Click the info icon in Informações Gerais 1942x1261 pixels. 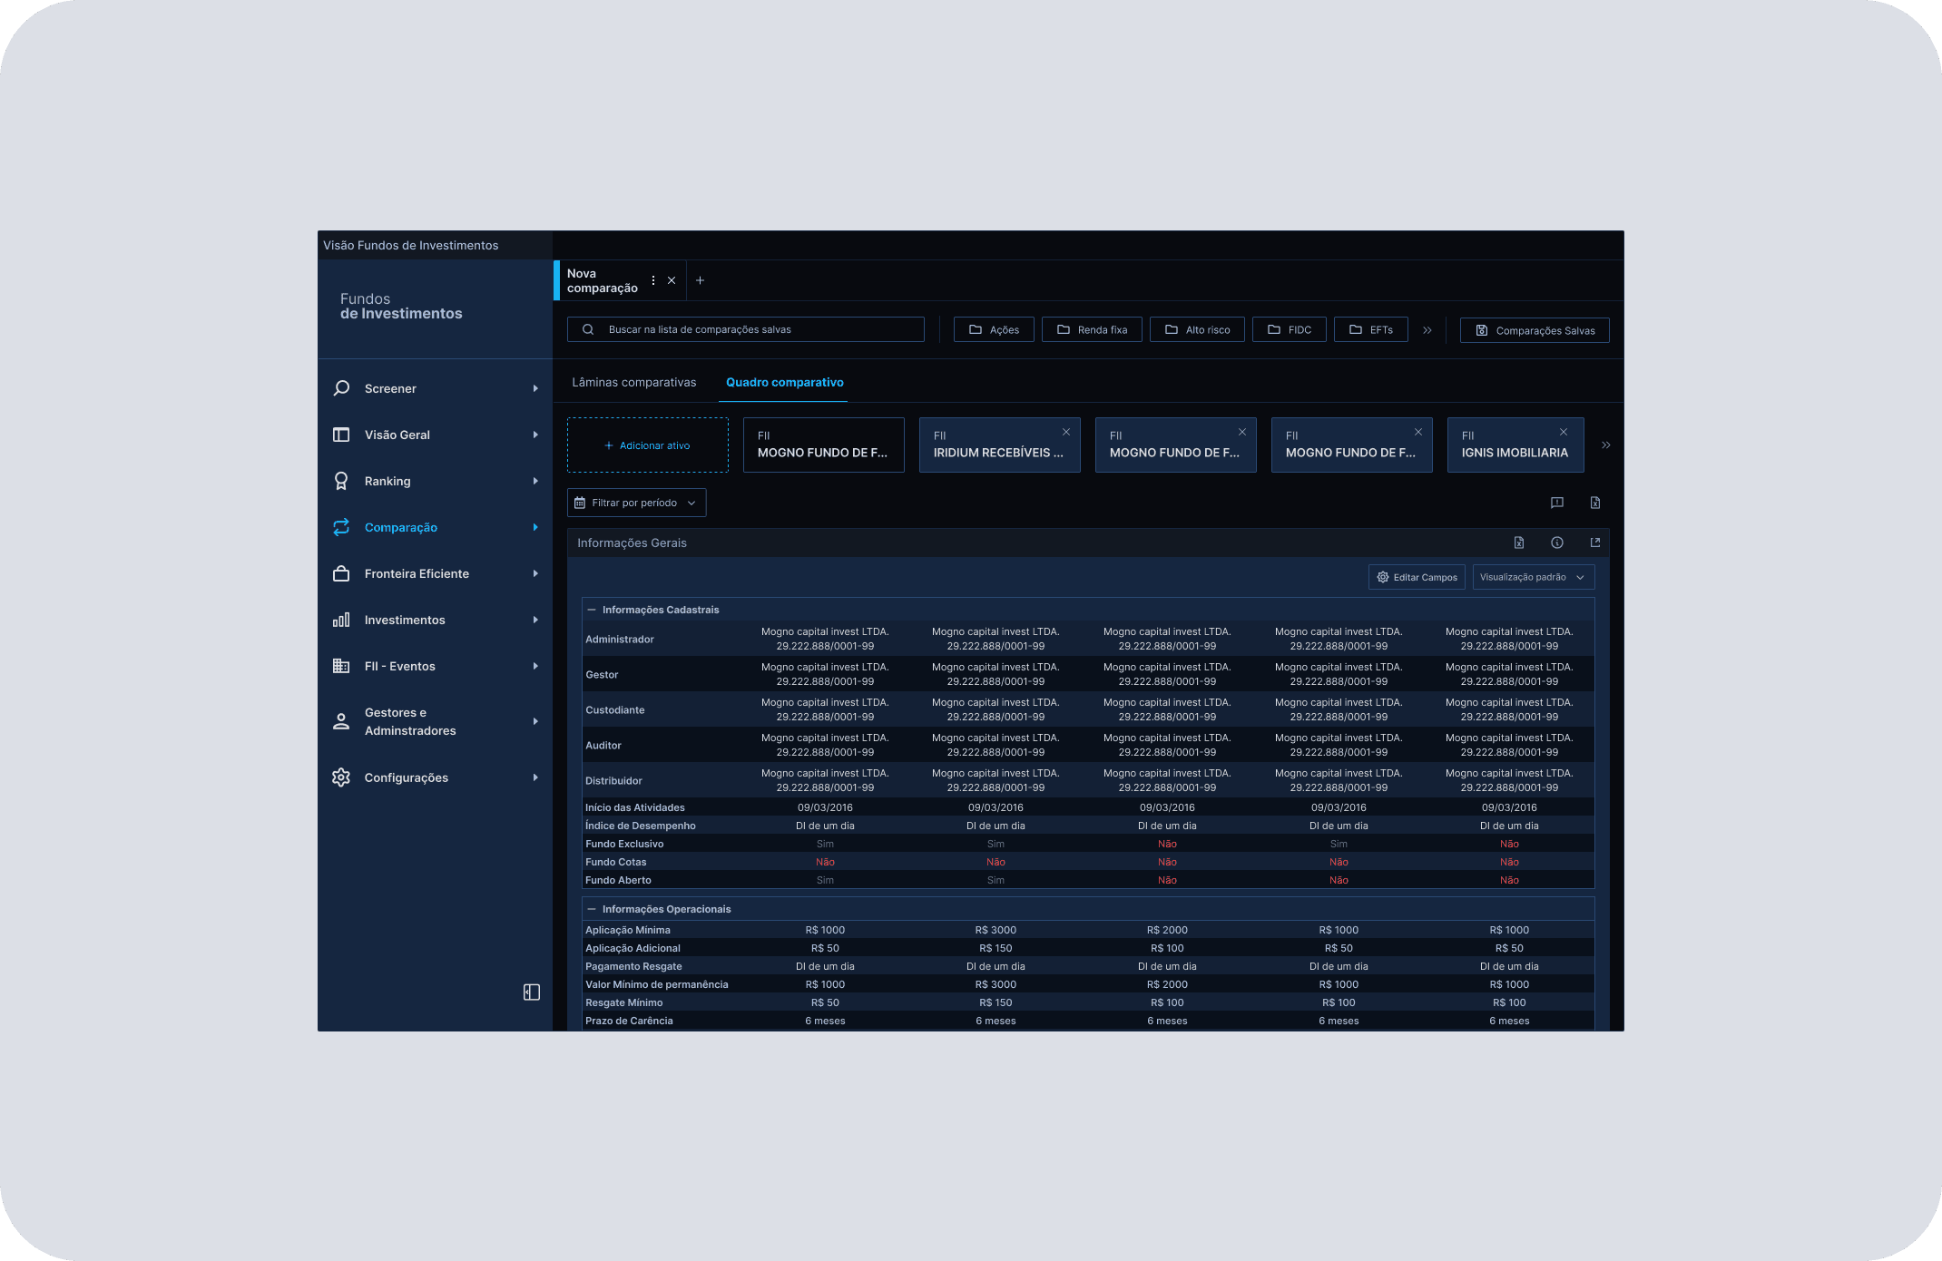pyautogui.click(x=1557, y=543)
